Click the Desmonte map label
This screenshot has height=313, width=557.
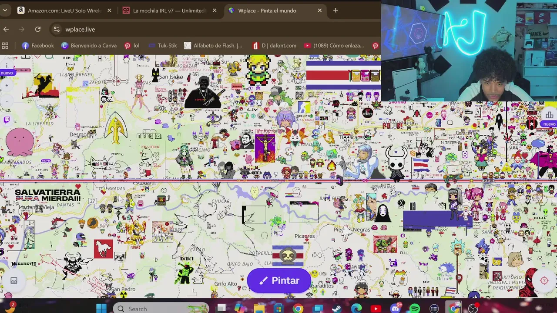(x=82, y=135)
